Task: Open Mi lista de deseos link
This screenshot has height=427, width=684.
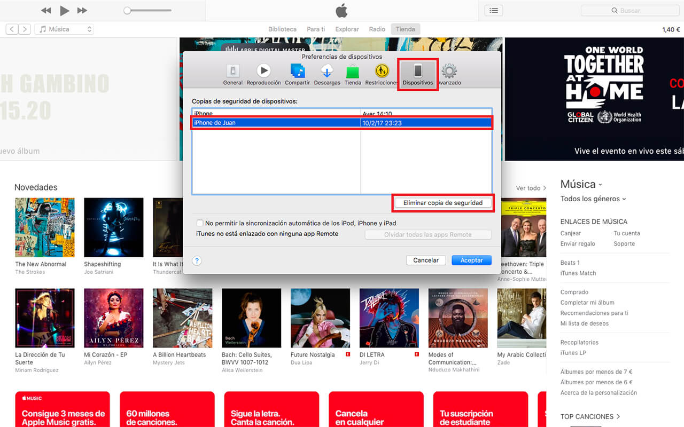Action: point(585,323)
